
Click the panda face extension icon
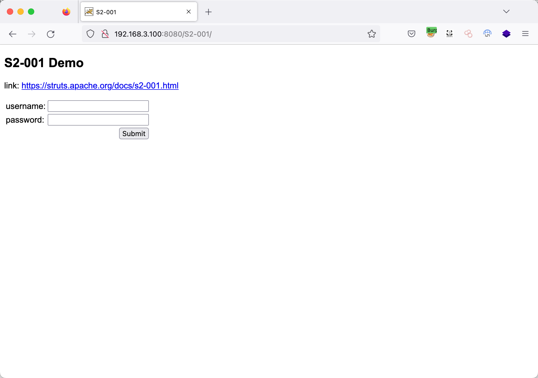(449, 34)
